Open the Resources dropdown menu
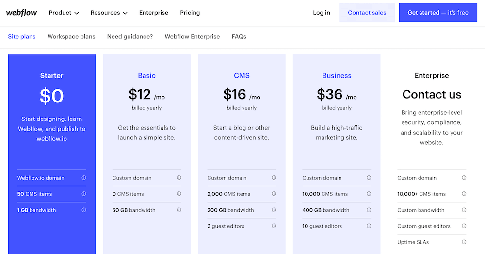The image size is (485, 254). [109, 13]
